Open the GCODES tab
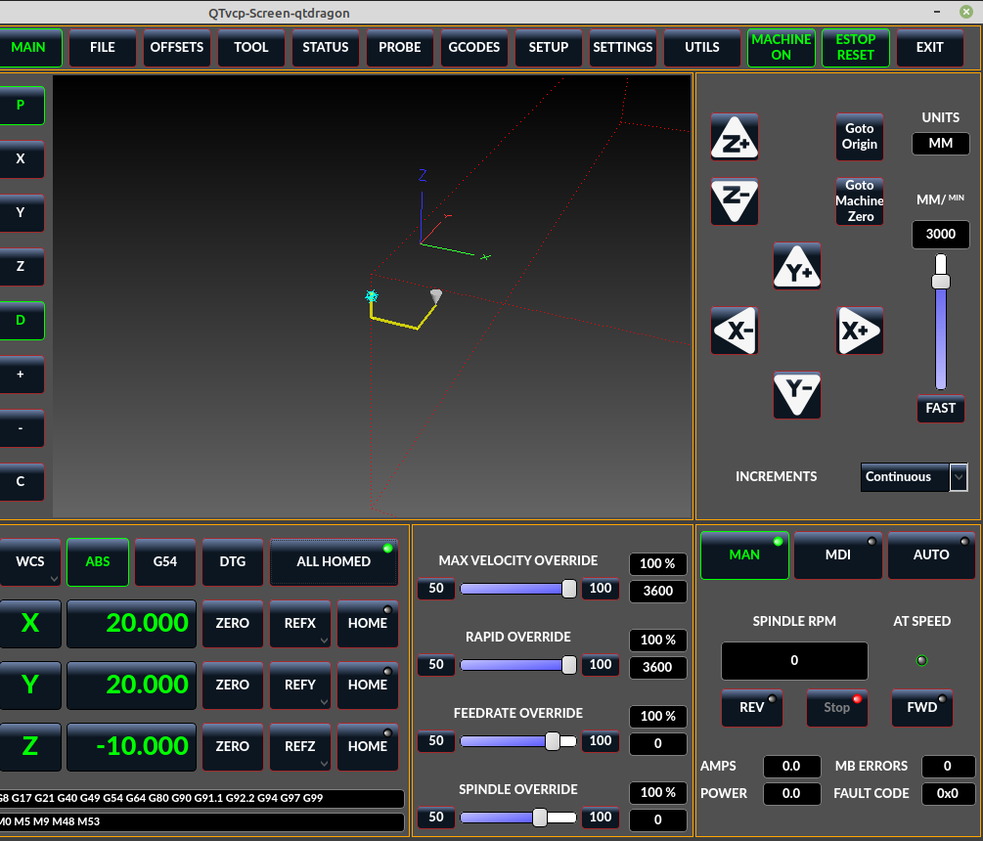The image size is (983, 841). [474, 48]
